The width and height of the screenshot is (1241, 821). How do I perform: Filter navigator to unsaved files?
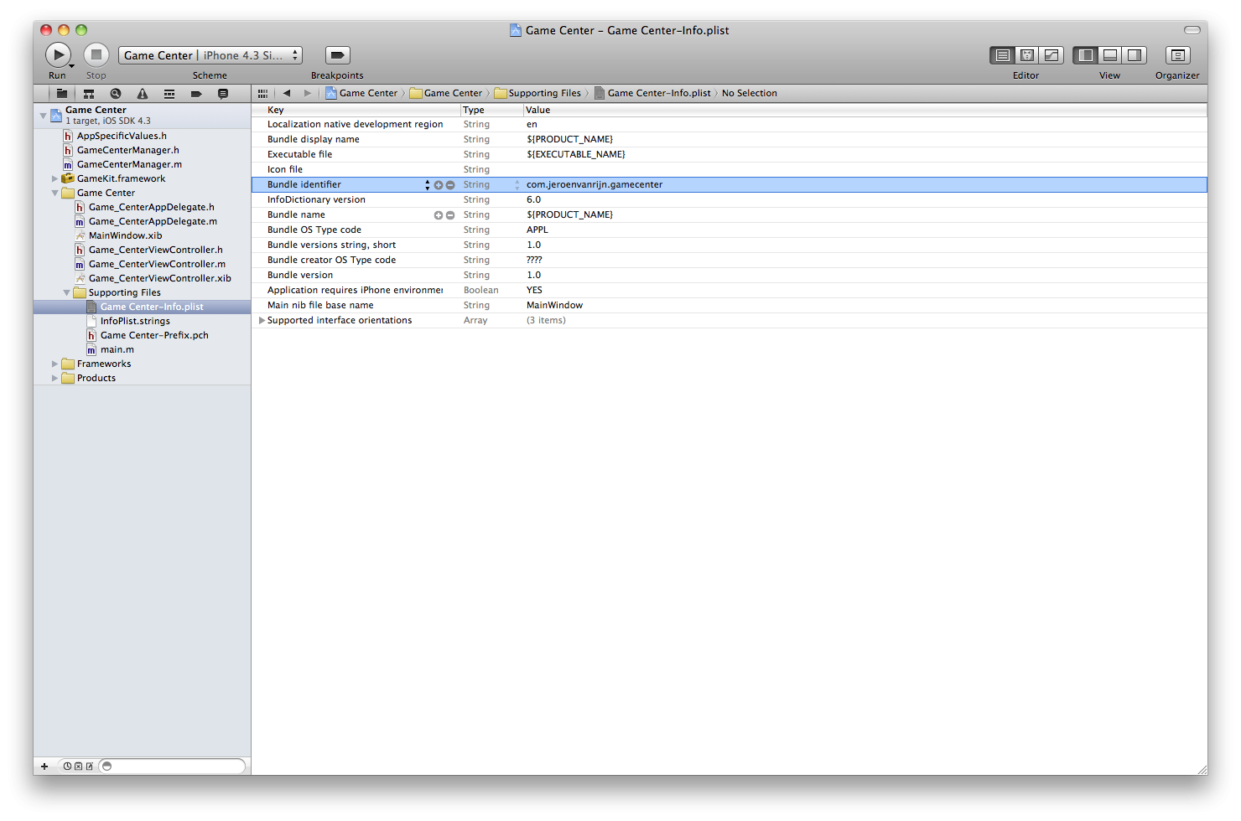pos(89,766)
